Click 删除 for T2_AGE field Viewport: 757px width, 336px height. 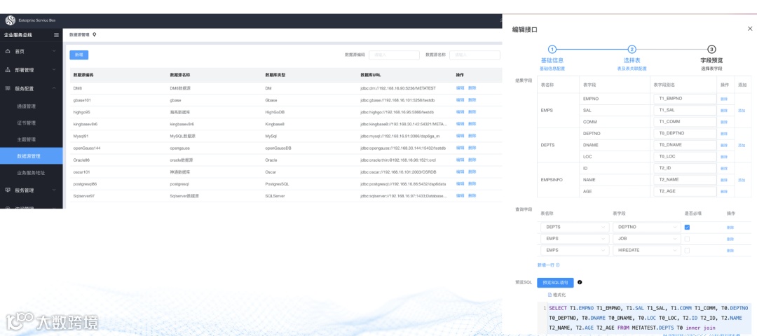(x=723, y=191)
